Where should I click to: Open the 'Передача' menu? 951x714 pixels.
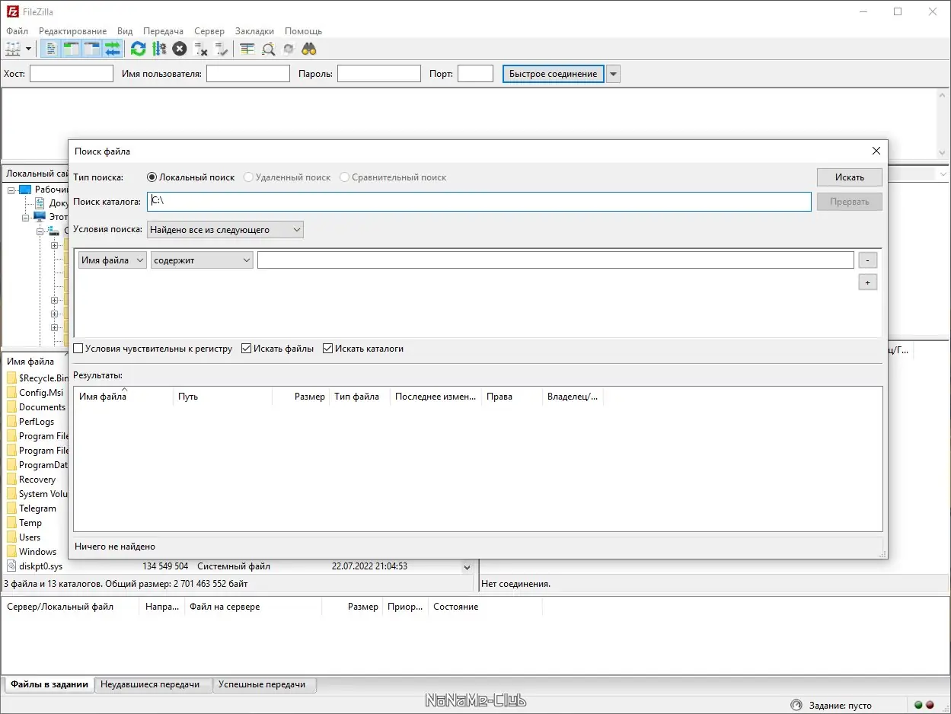tap(163, 31)
